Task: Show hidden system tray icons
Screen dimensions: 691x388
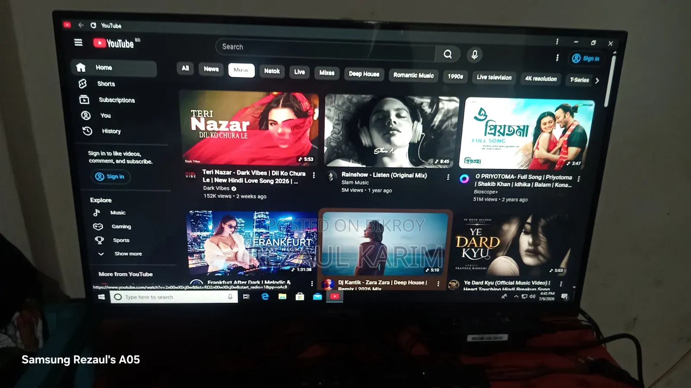Action: 516,297
